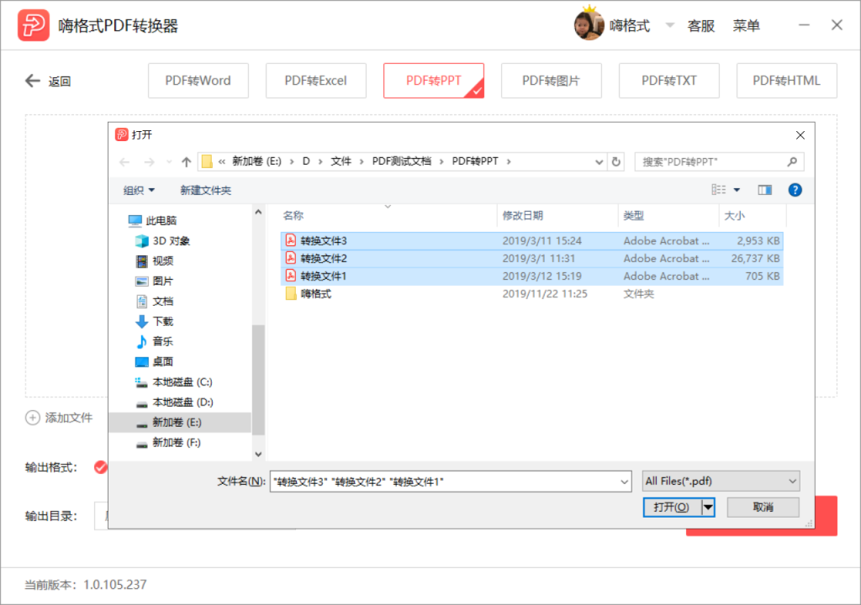Switch to the PDF转PPT tab
861x605 pixels.
[x=434, y=81]
